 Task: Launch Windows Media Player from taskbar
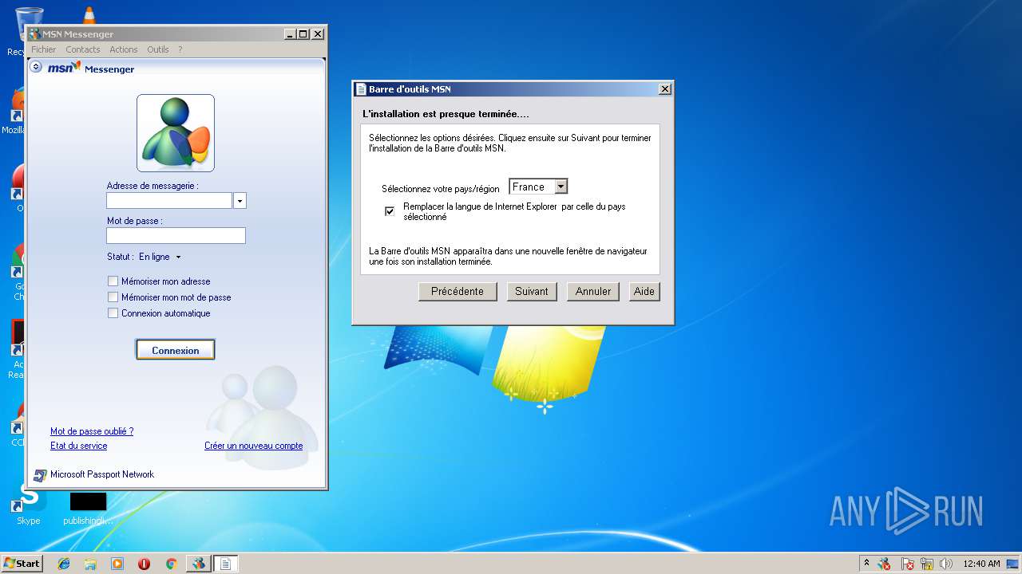click(117, 564)
